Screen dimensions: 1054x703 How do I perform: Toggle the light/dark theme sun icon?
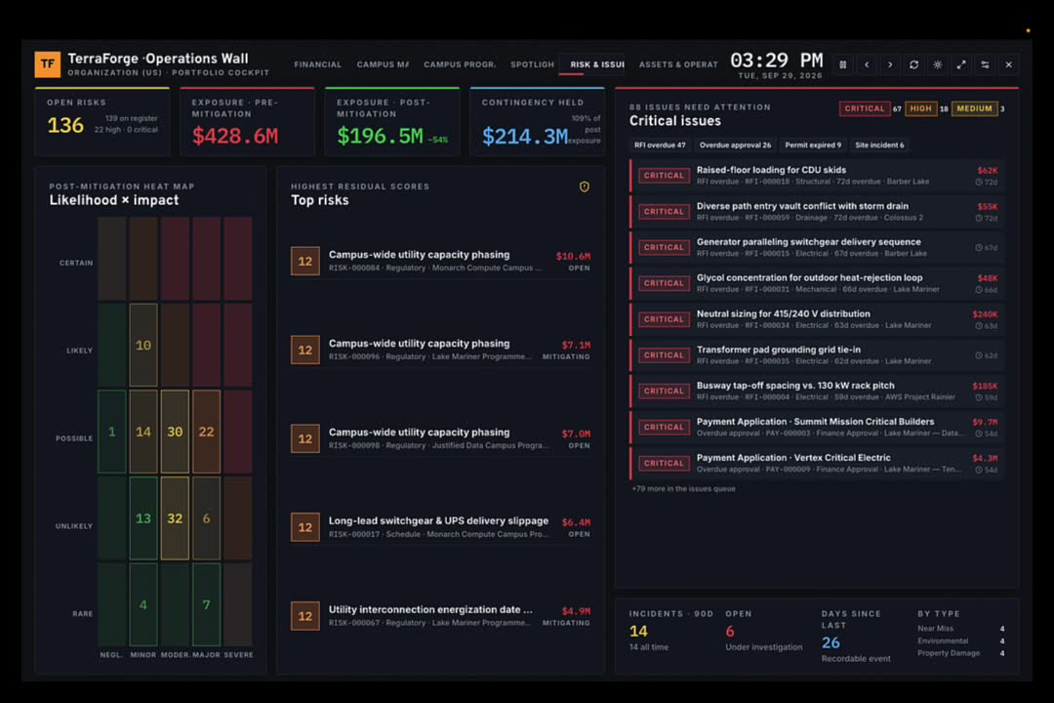point(938,64)
